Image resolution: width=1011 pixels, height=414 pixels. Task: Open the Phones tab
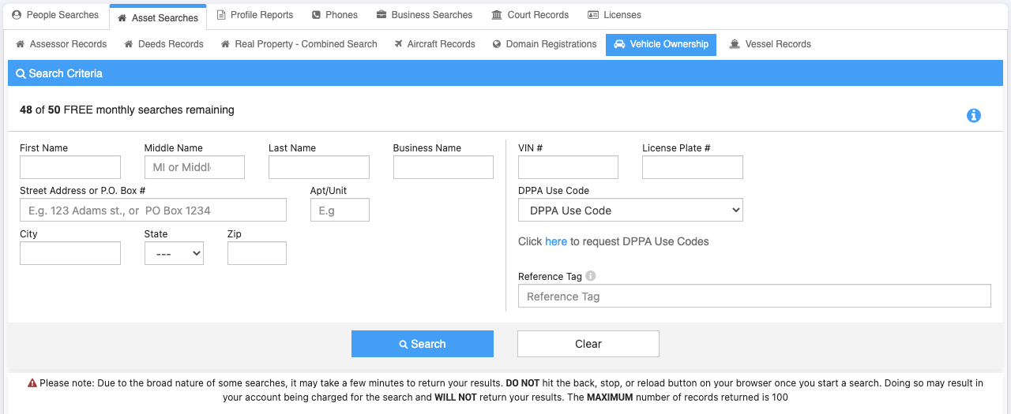(x=334, y=15)
